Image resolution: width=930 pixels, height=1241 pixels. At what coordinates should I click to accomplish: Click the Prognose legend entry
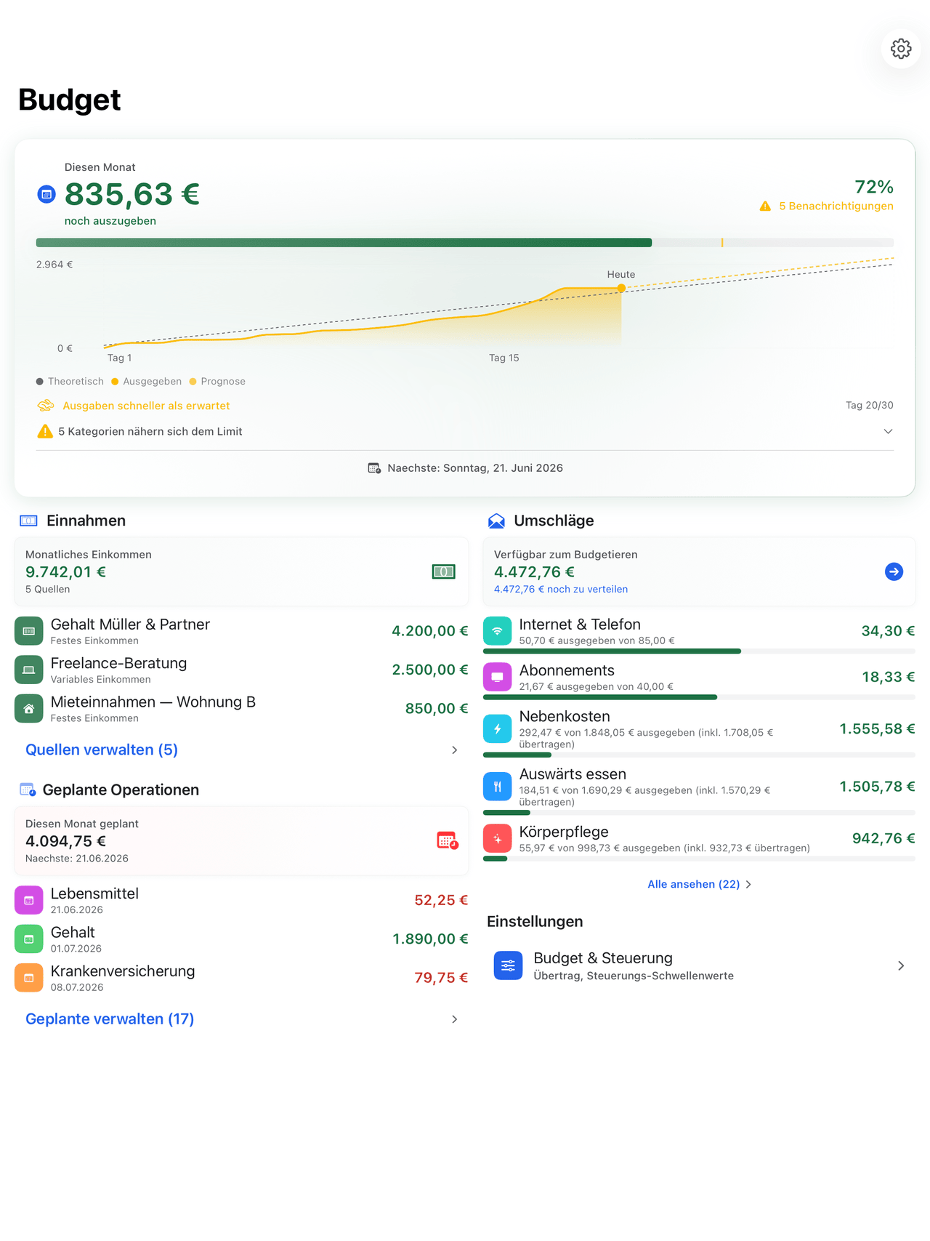coord(217,381)
